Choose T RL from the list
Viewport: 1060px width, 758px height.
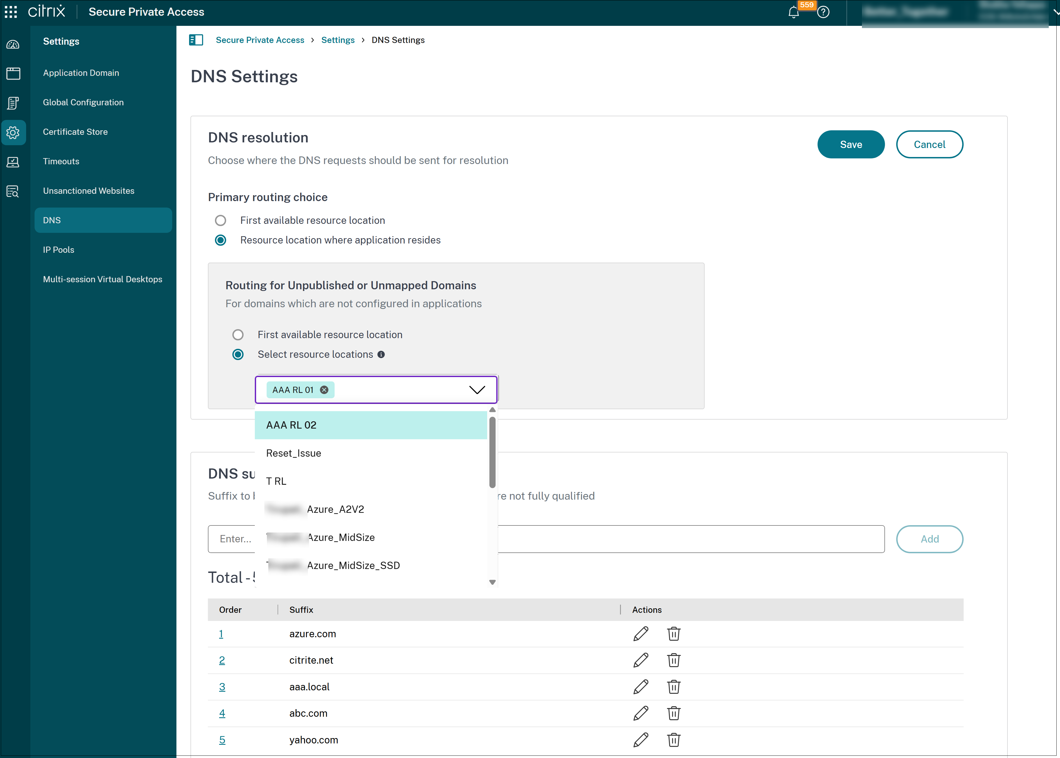(x=371, y=481)
